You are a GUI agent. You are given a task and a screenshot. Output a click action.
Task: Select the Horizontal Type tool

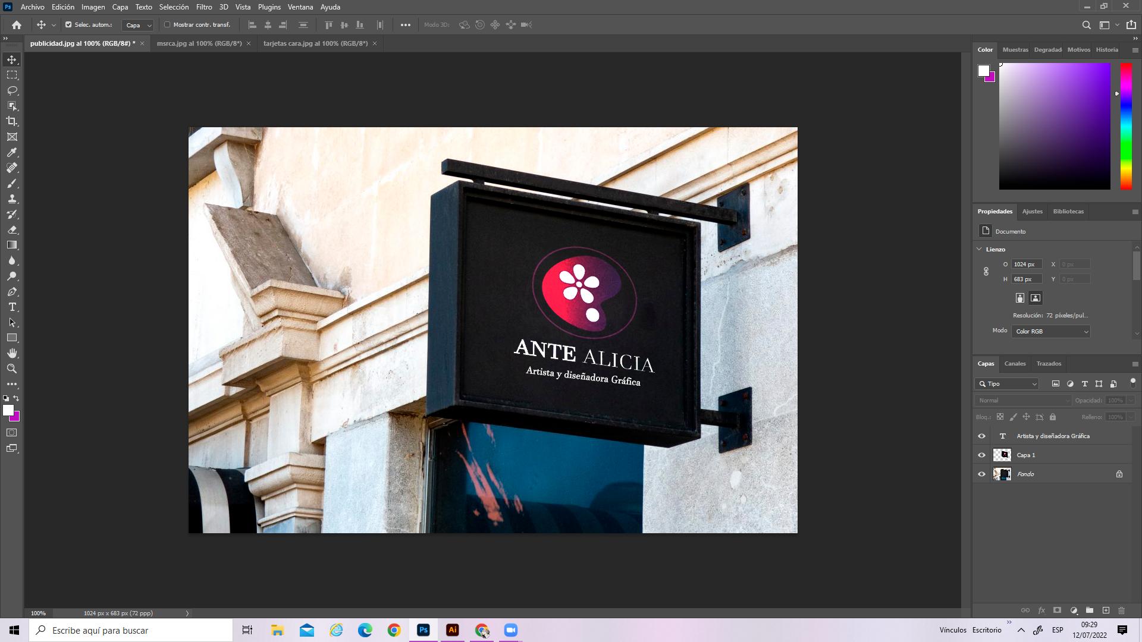point(12,307)
